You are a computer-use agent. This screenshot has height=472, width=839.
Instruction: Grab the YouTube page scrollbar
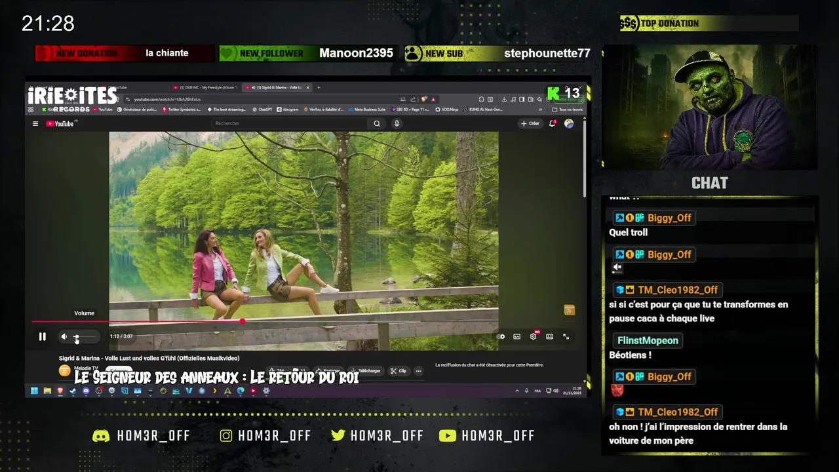click(583, 157)
